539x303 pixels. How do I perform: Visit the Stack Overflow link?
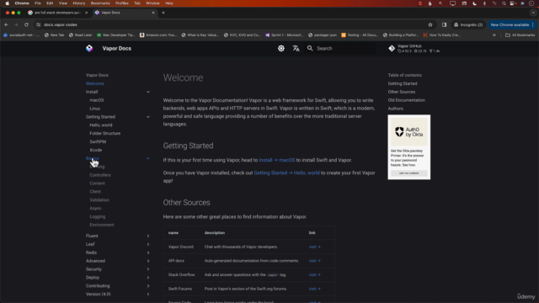314,275
